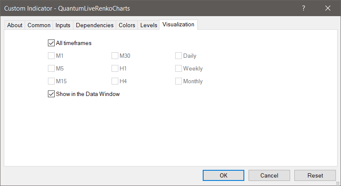Switch to the Levels tab
Image resolution: width=341 pixels, height=186 pixels.
tap(148, 25)
